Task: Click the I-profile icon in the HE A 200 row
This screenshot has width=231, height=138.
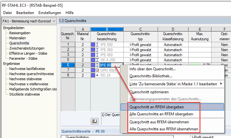Action: [x=97, y=60]
